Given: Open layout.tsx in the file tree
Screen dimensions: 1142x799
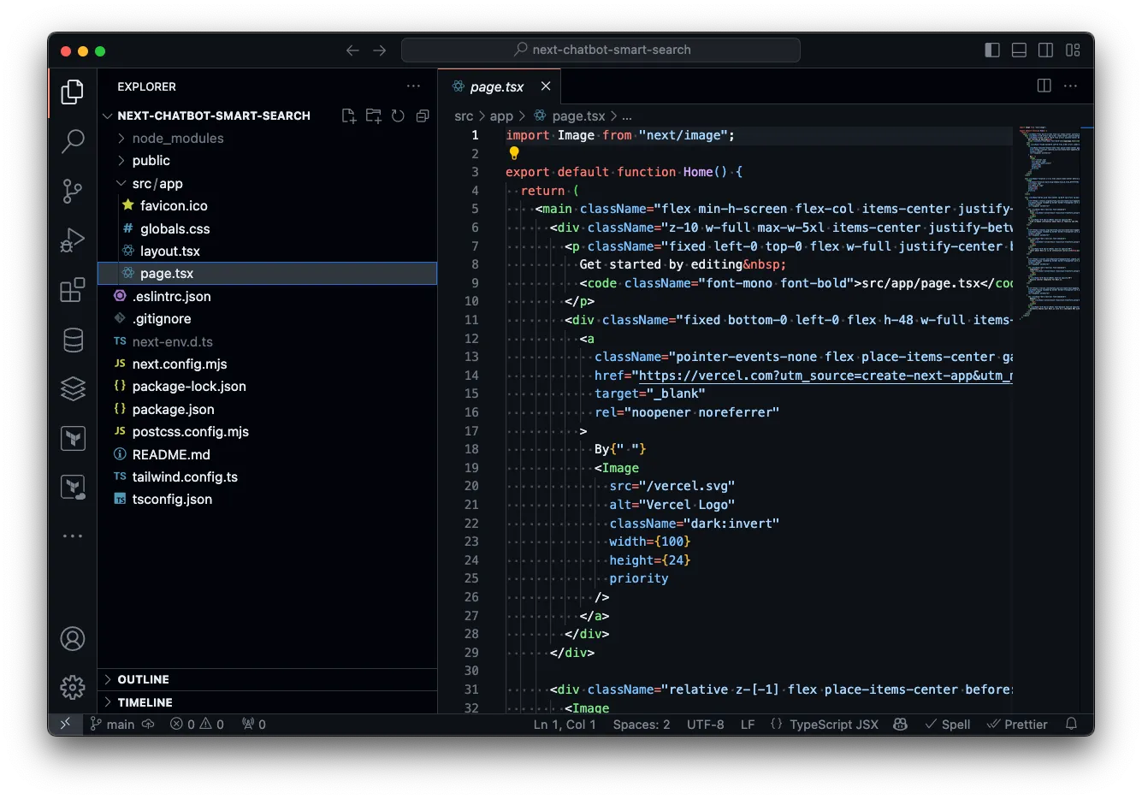Looking at the screenshot, I should [x=268, y=251].
